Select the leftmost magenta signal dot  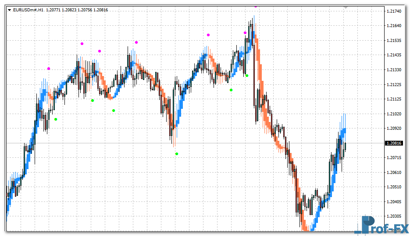click(x=49, y=69)
